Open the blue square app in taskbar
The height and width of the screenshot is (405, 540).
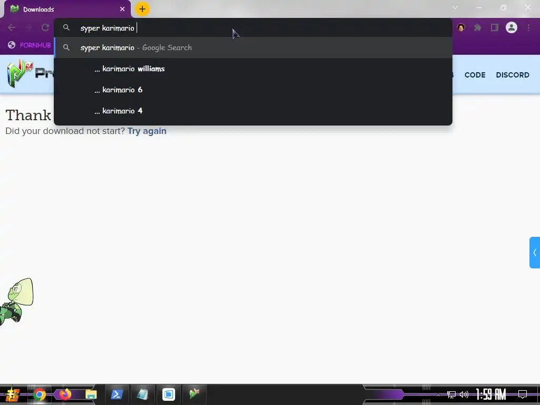[169, 394]
